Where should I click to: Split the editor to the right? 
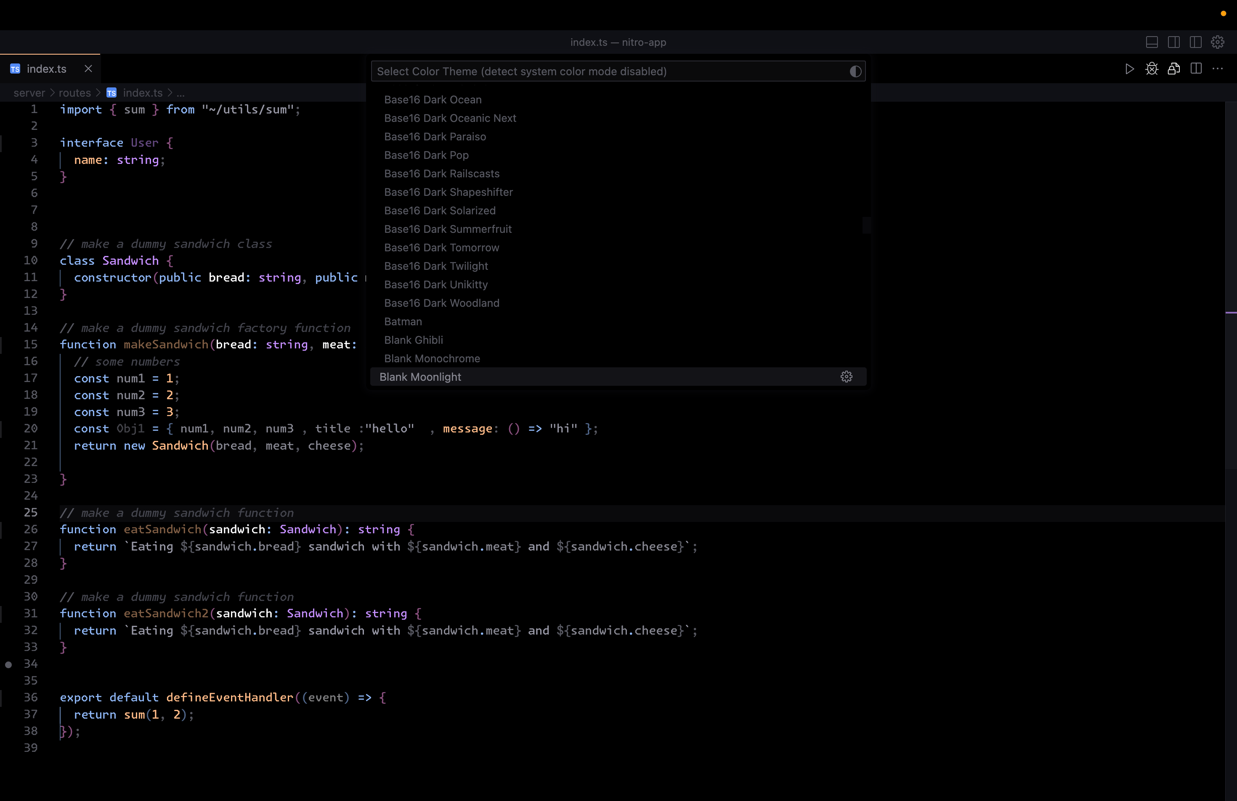1196,69
